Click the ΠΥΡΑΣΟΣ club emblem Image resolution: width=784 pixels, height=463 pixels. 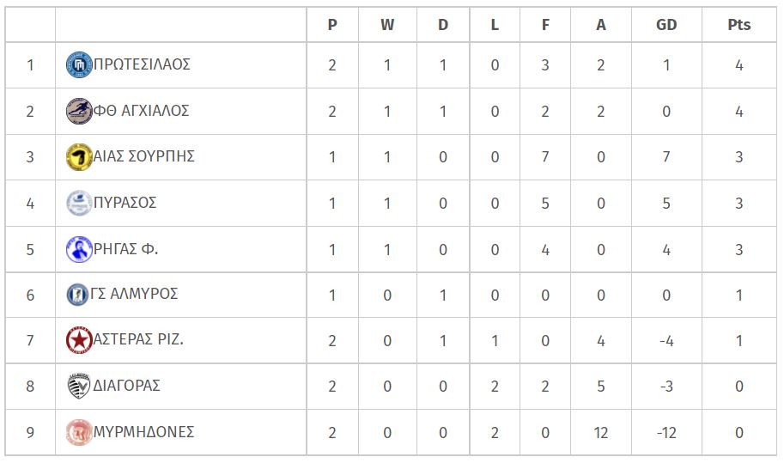[x=80, y=203]
